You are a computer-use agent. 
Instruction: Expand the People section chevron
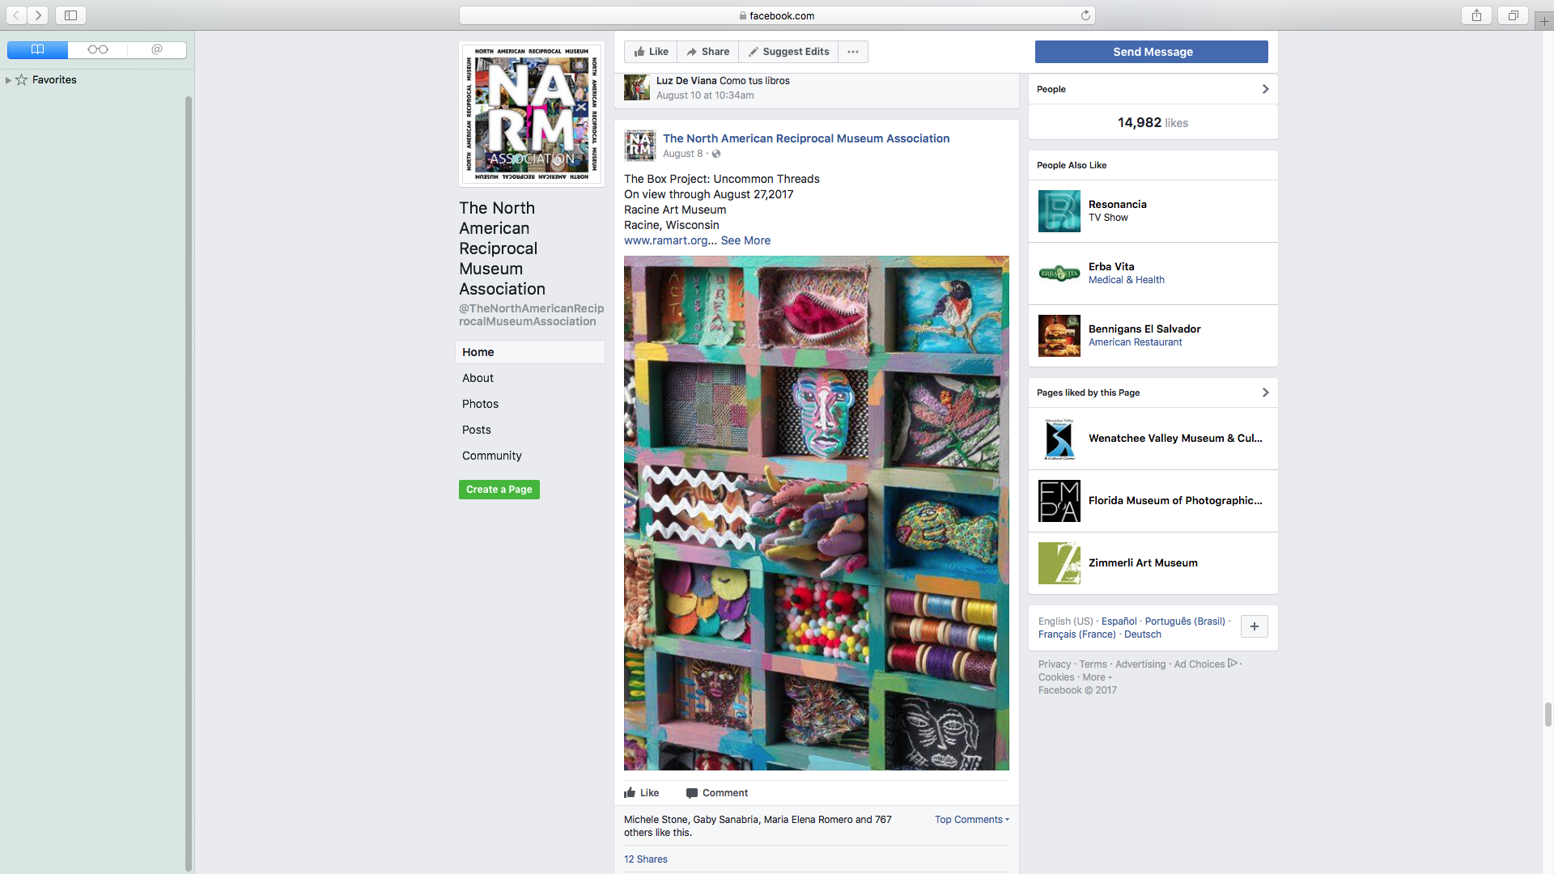(1265, 89)
